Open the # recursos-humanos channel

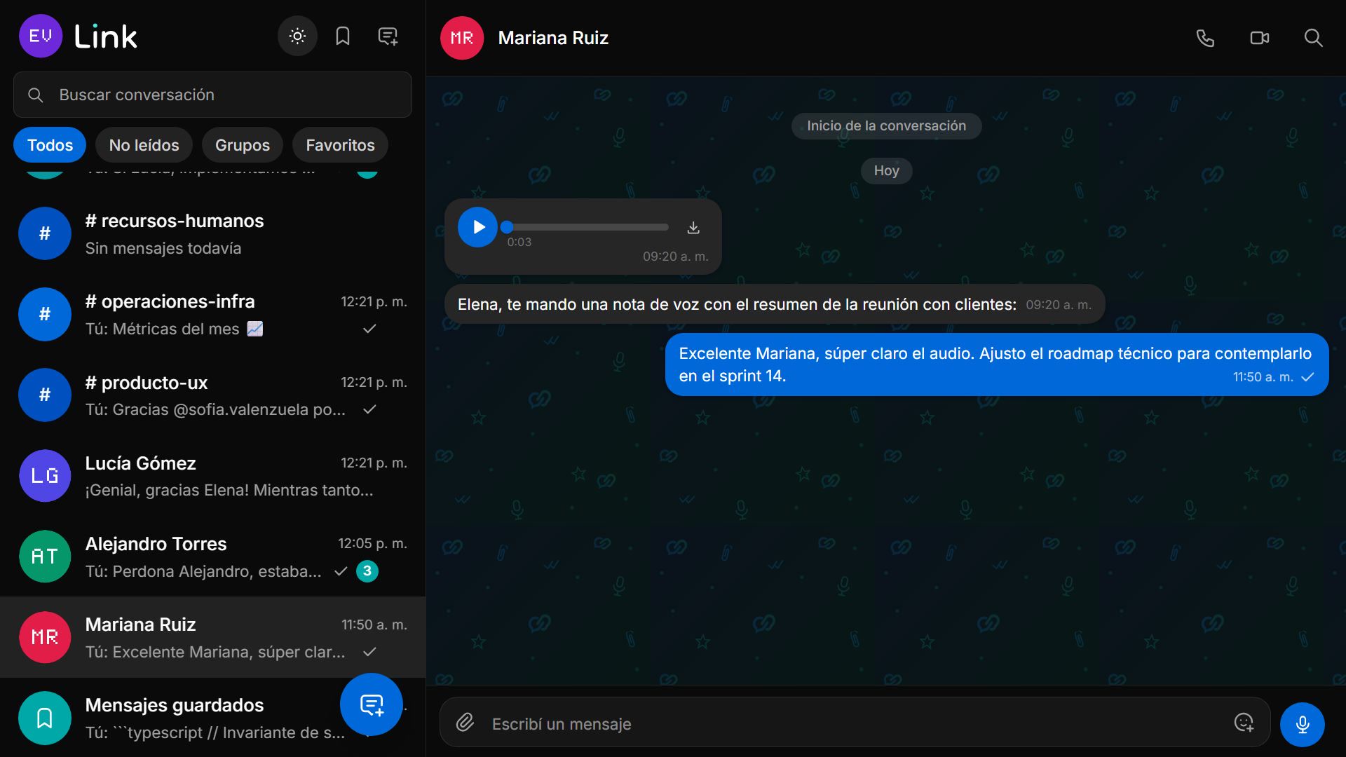pyautogui.click(x=212, y=233)
